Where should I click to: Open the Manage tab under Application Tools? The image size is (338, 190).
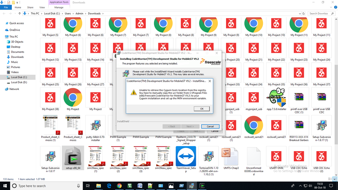(59, 7)
